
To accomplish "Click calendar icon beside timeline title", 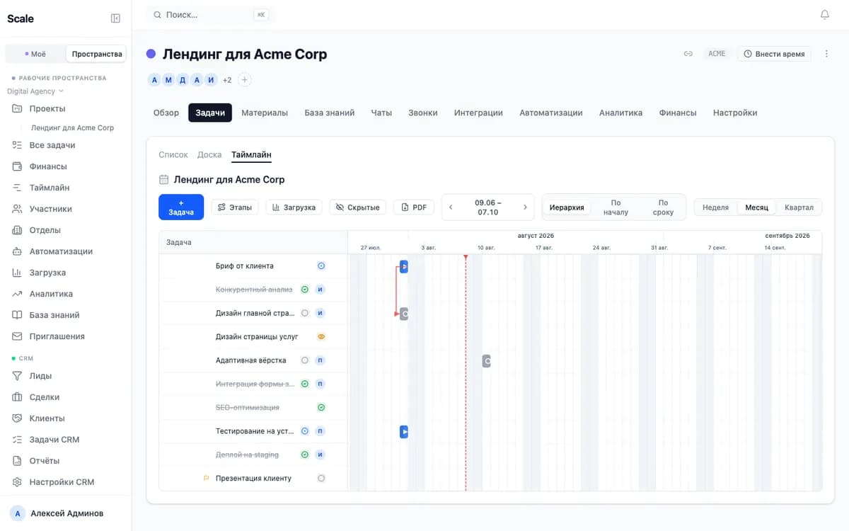I will [x=163, y=180].
